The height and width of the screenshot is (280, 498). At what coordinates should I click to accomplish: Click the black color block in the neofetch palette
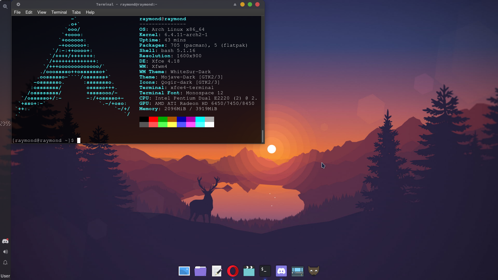(x=144, y=119)
